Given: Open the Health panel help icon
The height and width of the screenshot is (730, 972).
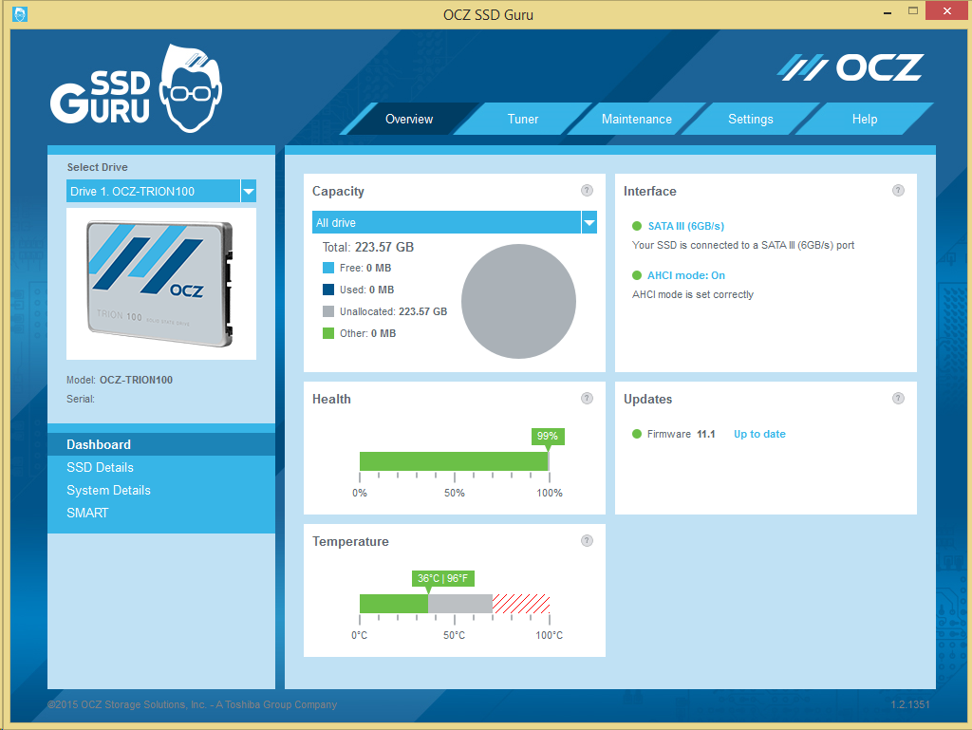Looking at the screenshot, I should (x=587, y=399).
